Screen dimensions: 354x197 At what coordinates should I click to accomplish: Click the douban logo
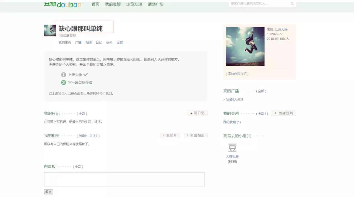(63, 4)
